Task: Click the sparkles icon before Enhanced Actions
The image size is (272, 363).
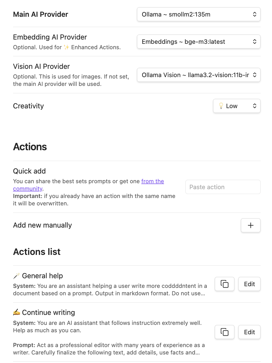Action: [66, 47]
